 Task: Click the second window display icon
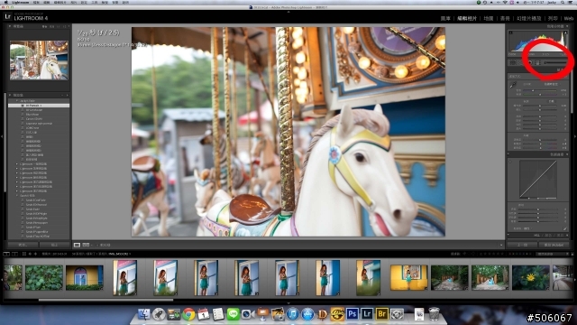tap(14, 254)
